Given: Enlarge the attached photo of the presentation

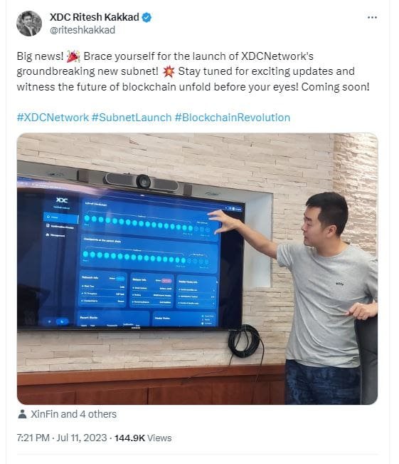Looking at the screenshot, I should point(197,269).
